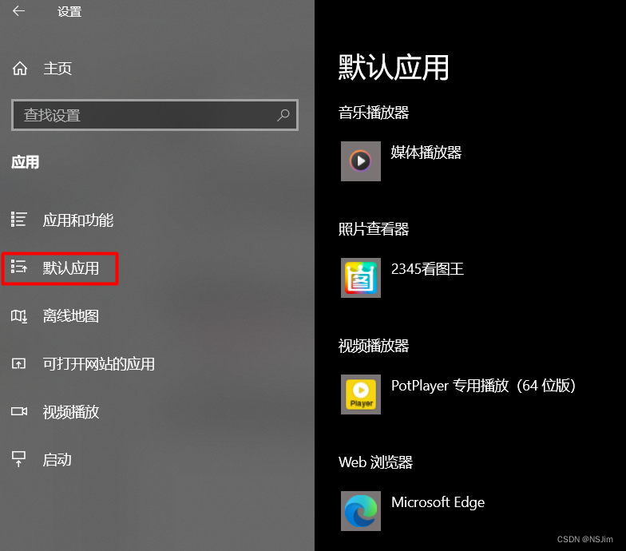Click the 2345看图王 app icon

click(x=361, y=278)
